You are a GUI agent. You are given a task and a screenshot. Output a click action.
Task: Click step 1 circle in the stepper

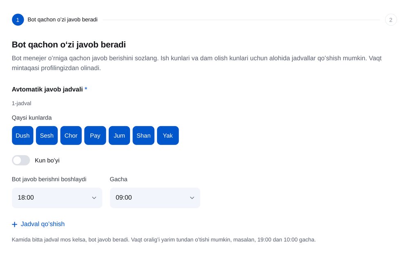click(18, 20)
